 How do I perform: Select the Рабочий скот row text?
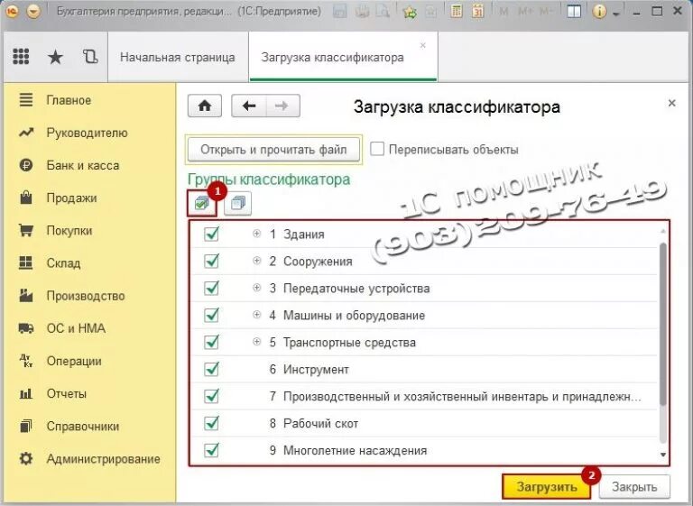click(x=321, y=423)
